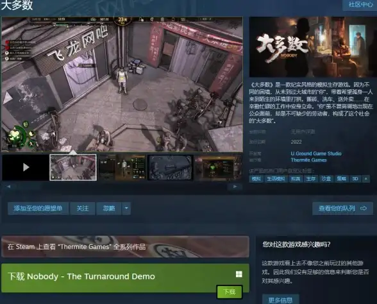Select the character outfit screenshot thumbnail
This screenshot has width=377, height=304.
tap(122, 167)
